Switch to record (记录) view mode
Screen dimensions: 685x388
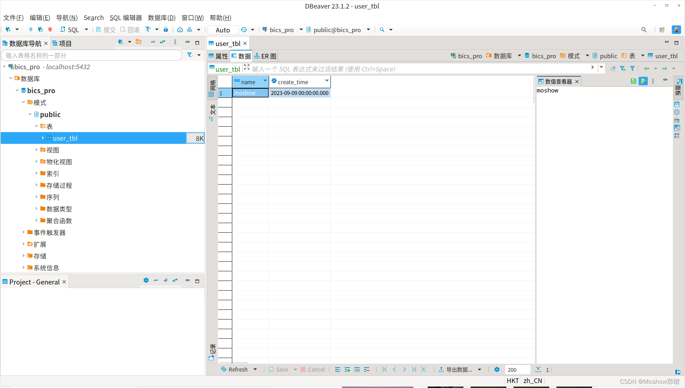click(212, 352)
